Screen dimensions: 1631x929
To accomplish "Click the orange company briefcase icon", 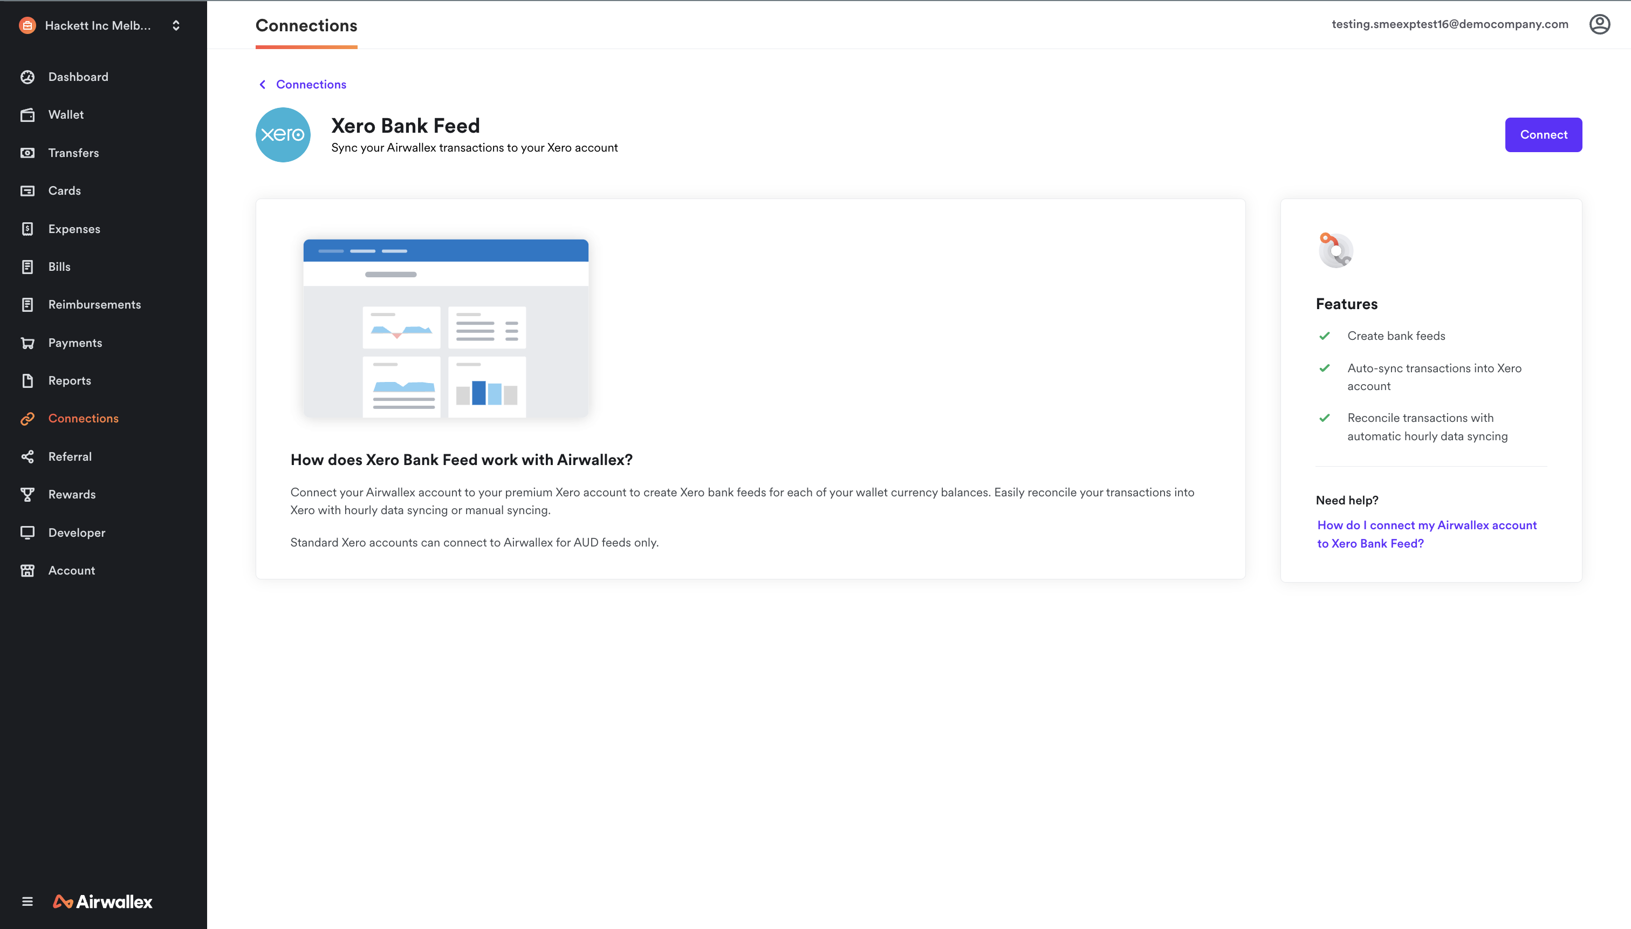I will click(x=28, y=25).
